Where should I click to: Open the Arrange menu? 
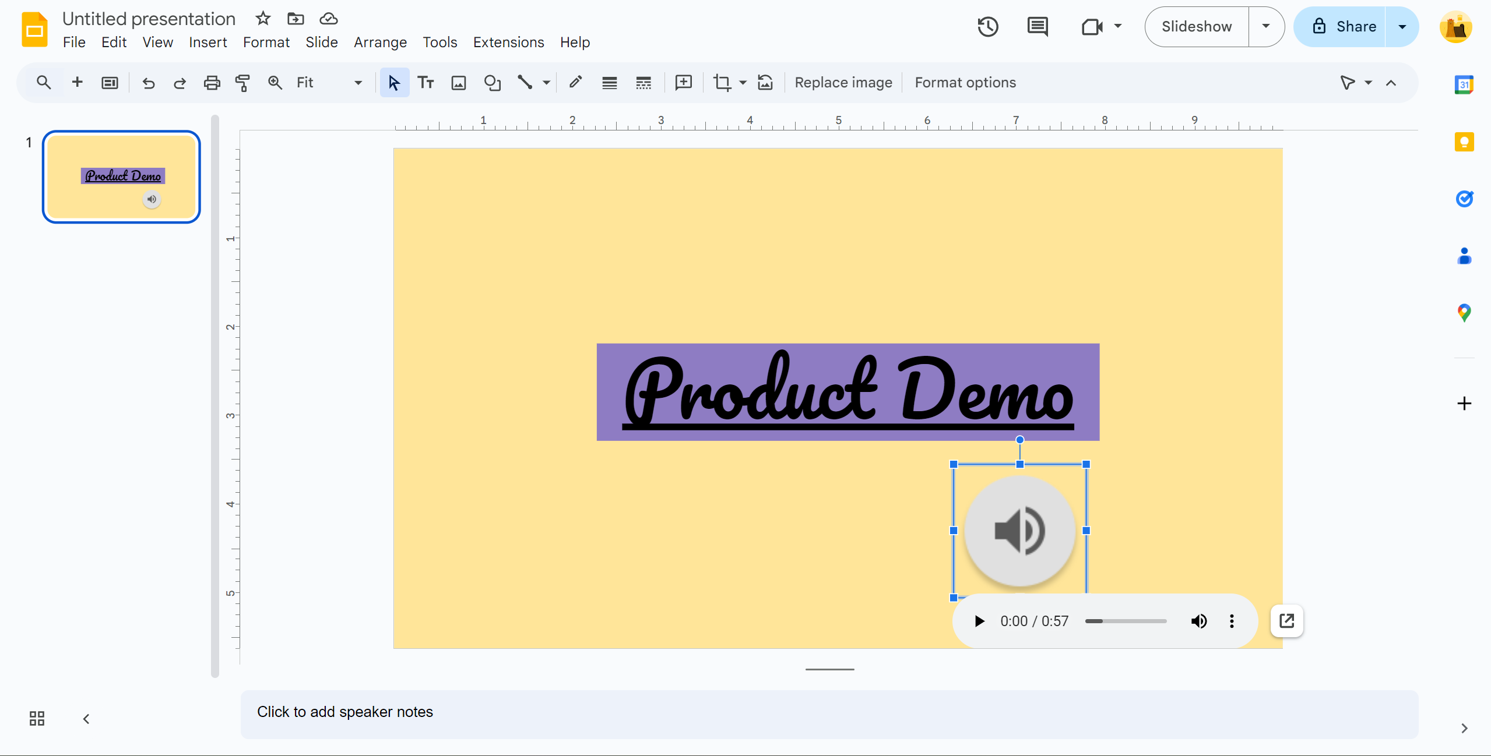[x=380, y=43]
